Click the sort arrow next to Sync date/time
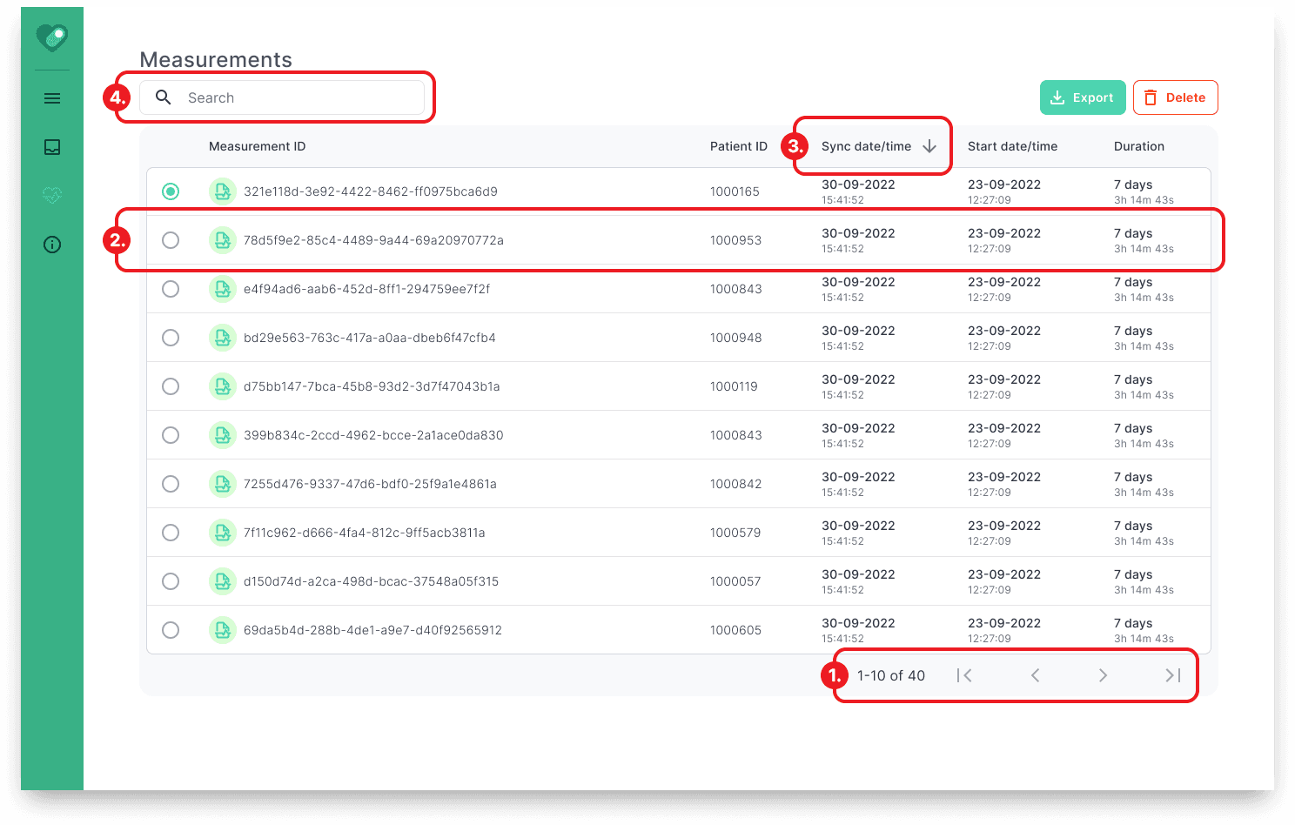1295x825 pixels. [x=929, y=146]
